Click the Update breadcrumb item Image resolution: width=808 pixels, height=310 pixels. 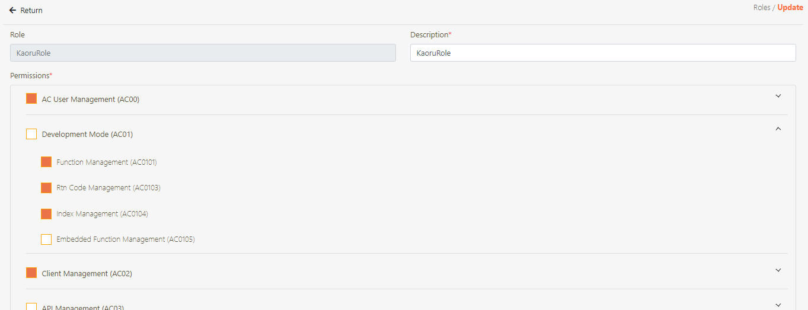pos(790,8)
